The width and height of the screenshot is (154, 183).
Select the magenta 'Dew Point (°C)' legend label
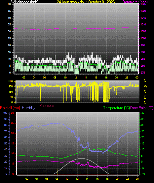coord(142,108)
